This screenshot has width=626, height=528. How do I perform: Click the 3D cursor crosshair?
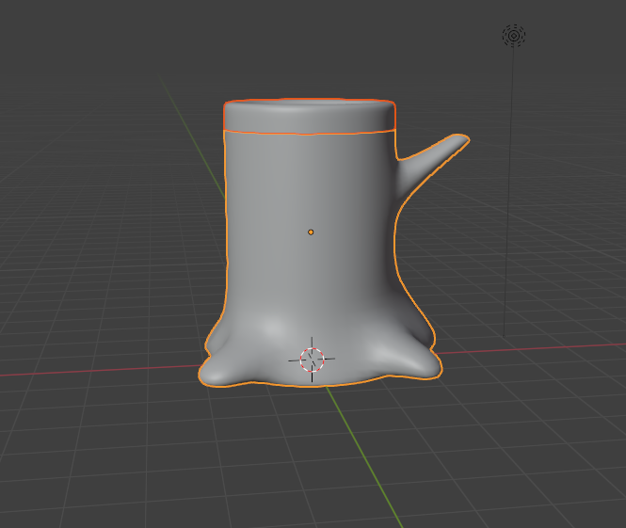(312, 359)
